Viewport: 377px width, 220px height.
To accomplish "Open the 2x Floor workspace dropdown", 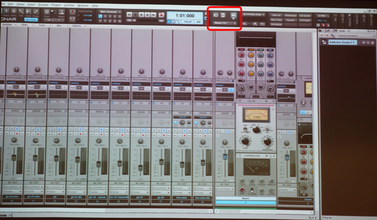I will (x=31, y=20).
